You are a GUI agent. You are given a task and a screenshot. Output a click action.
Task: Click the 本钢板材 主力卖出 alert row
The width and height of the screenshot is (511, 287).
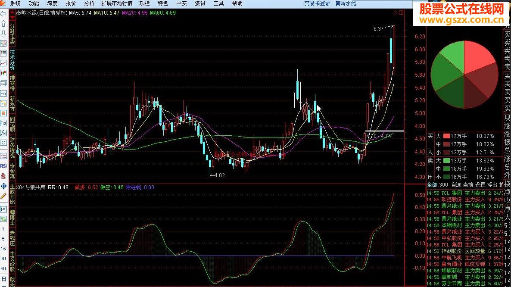tap(465, 225)
